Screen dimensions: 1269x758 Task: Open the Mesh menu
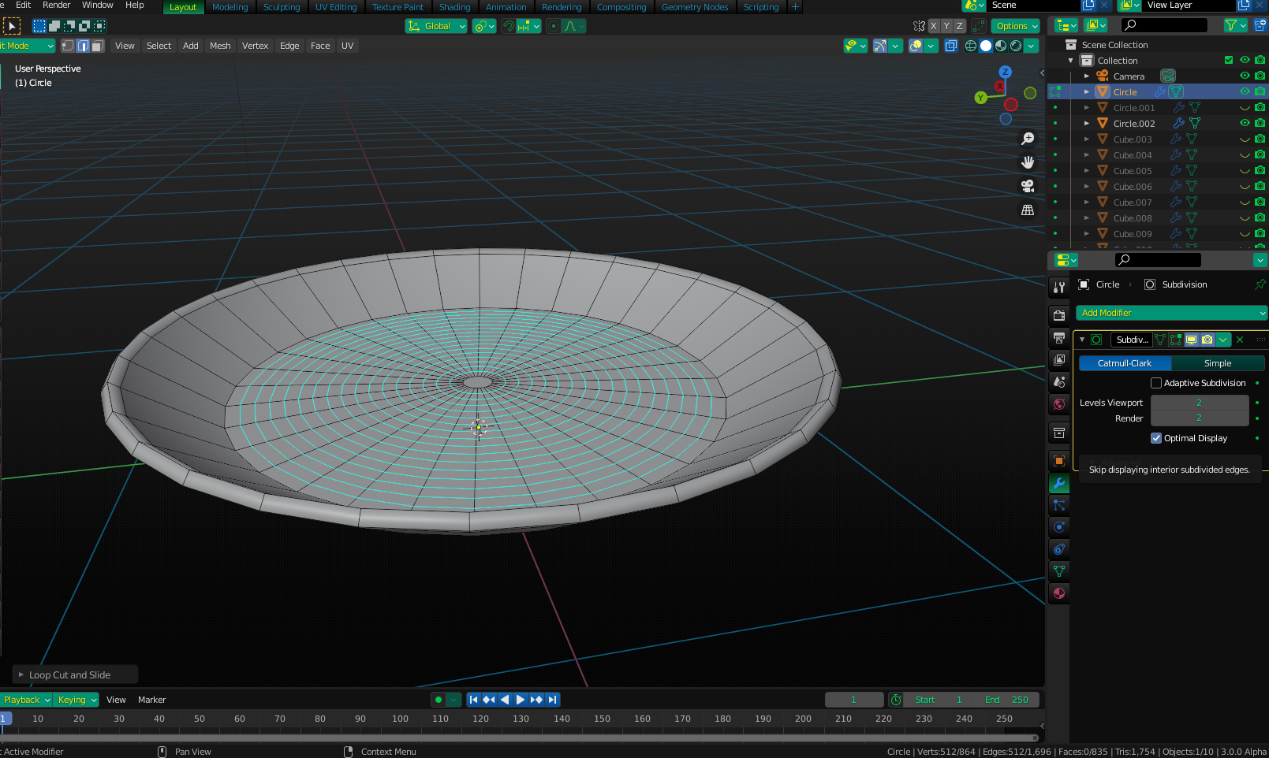220,46
